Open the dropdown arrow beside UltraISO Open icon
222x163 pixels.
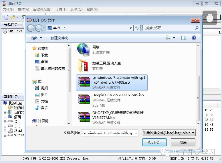point(18,17)
